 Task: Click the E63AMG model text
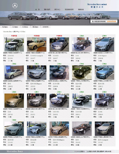pos(33,140)
